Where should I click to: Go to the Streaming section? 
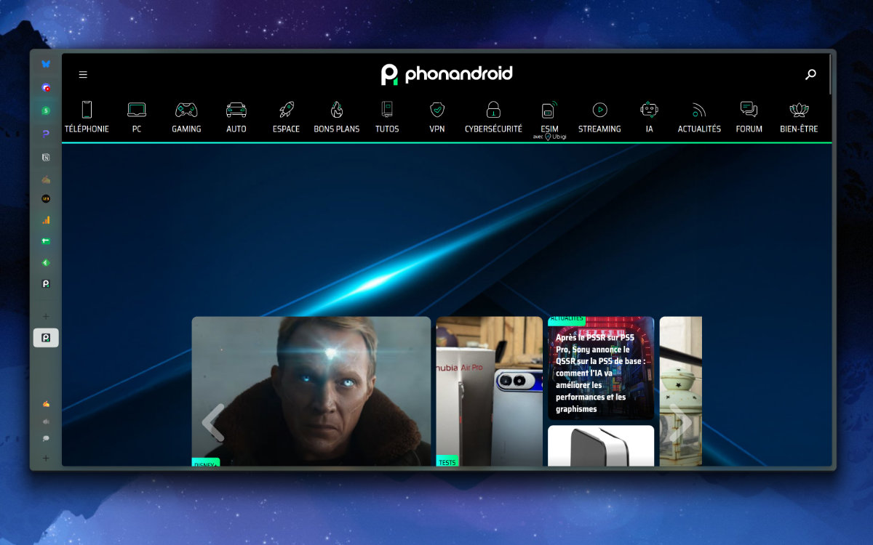click(599, 117)
